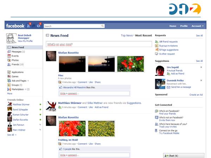The width and height of the screenshot is (211, 158).
Task: Click Track your invites link
Action: (168, 127)
